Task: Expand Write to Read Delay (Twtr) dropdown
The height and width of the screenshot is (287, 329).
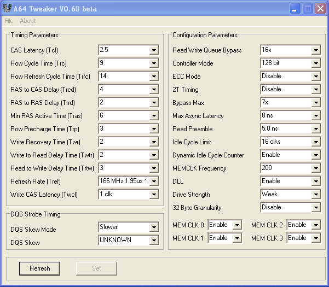Action: click(154, 155)
